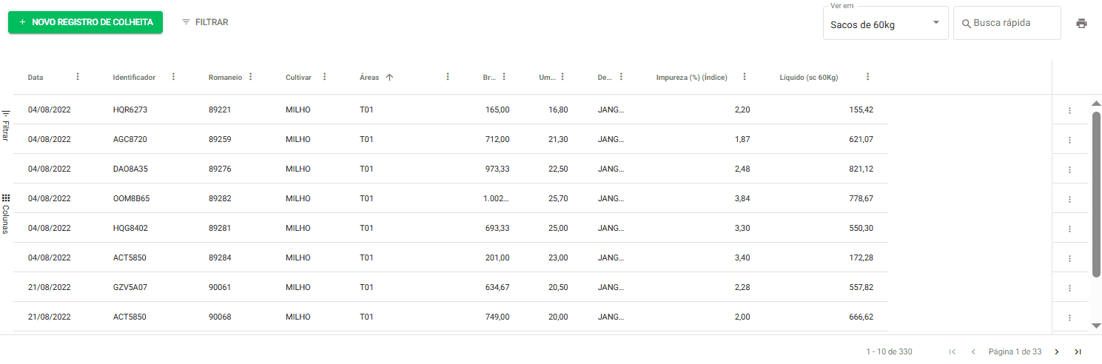
Task: Jump to the last page
Action: pos(1078,351)
